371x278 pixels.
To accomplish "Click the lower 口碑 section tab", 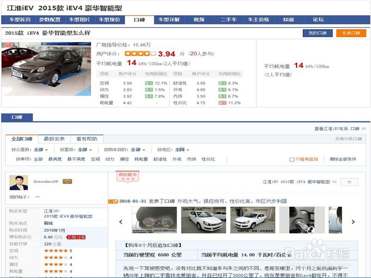I will pyautogui.click(x=17, y=117).
